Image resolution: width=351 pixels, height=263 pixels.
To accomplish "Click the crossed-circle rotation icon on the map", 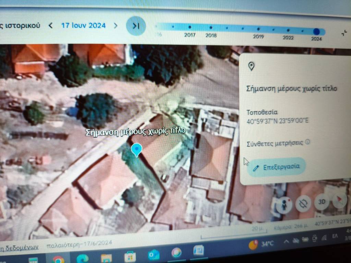I will pos(303,203).
